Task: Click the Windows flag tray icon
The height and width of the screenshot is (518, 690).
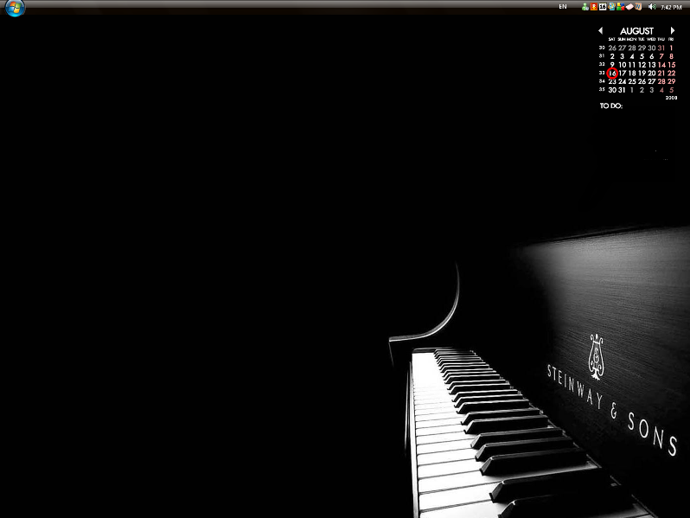Action: 612,7
